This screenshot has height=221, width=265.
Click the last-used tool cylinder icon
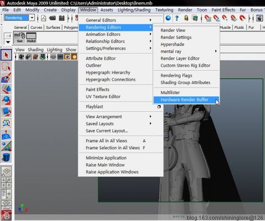(7, 157)
